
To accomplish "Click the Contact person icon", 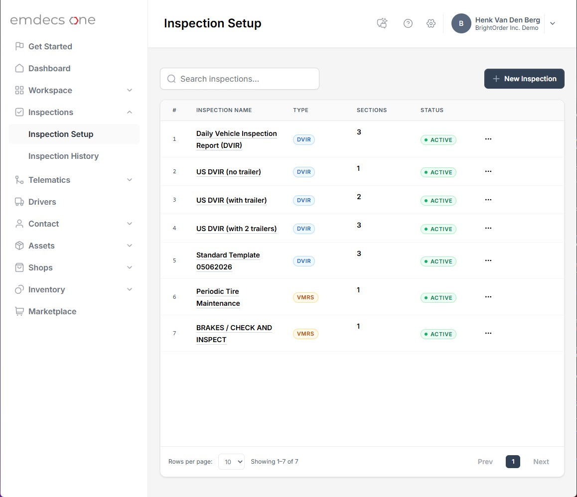I will tap(19, 224).
